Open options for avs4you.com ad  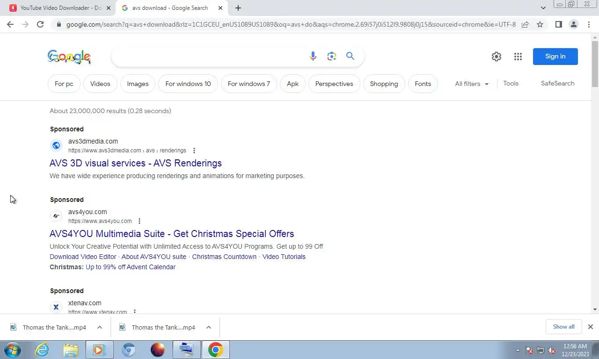pyautogui.click(x=139, y=221)
